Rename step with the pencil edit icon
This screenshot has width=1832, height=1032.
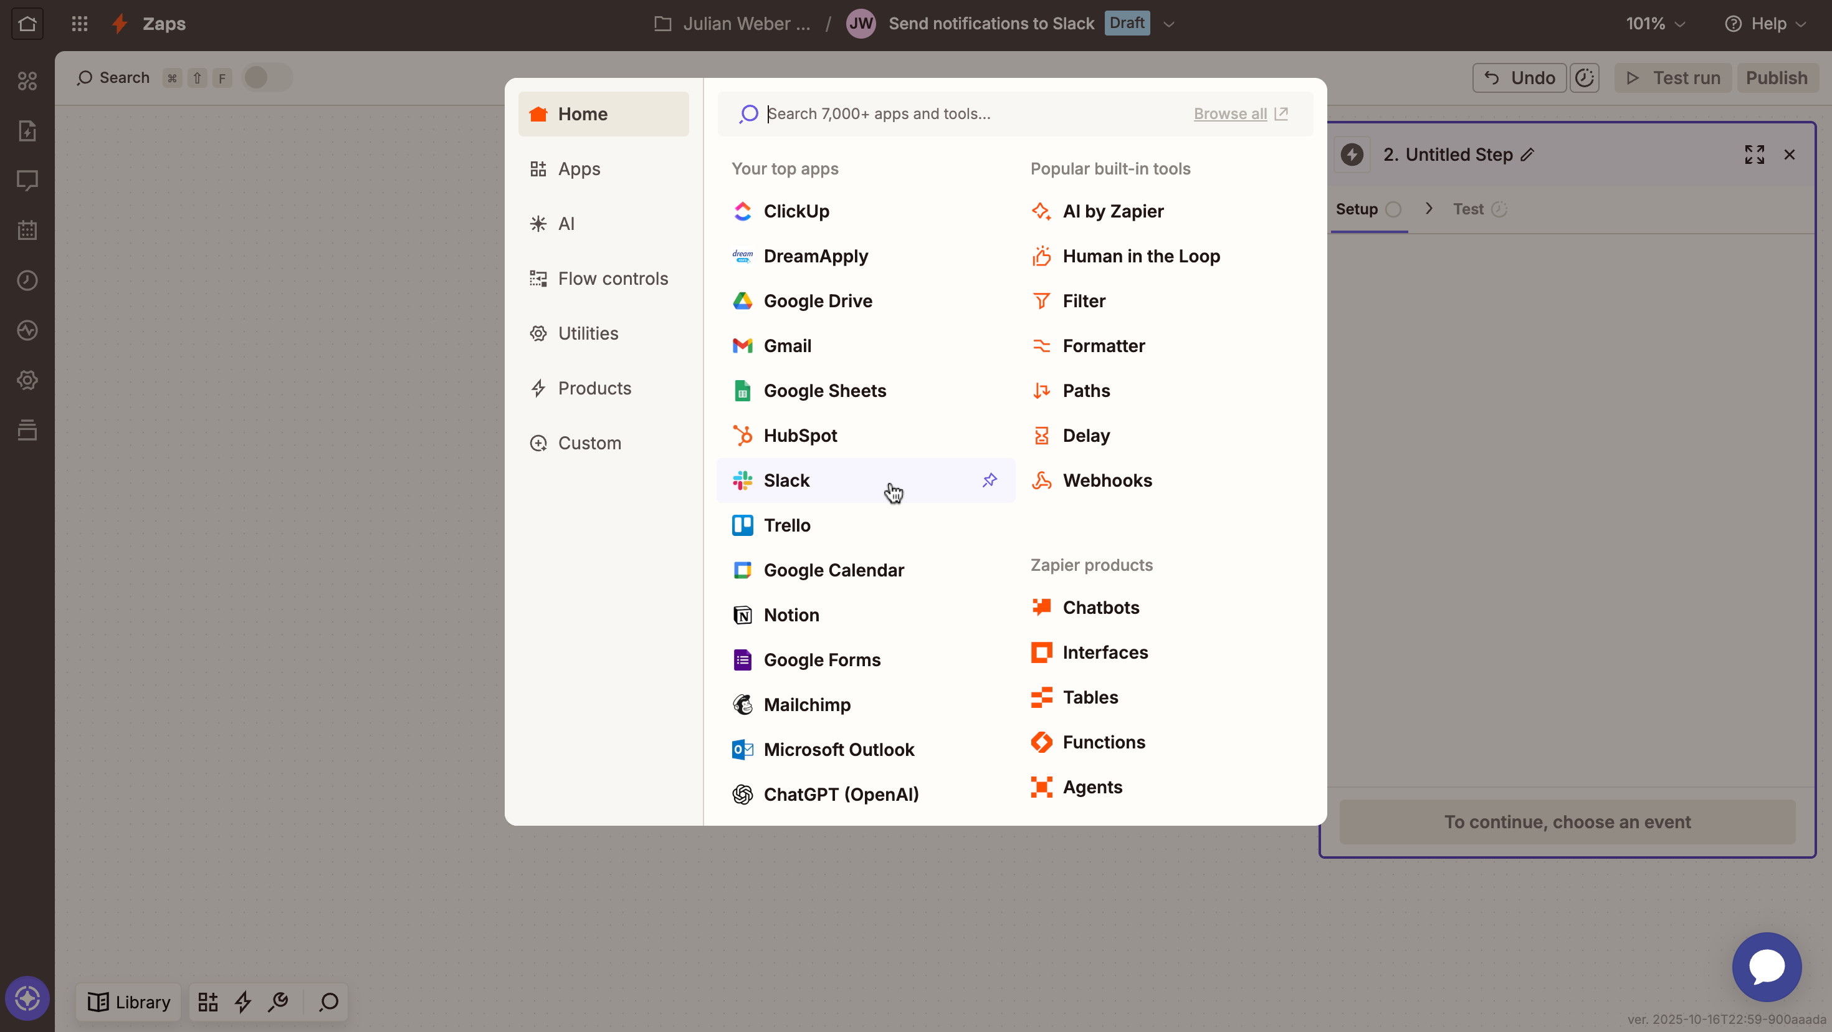[1528, 155]
